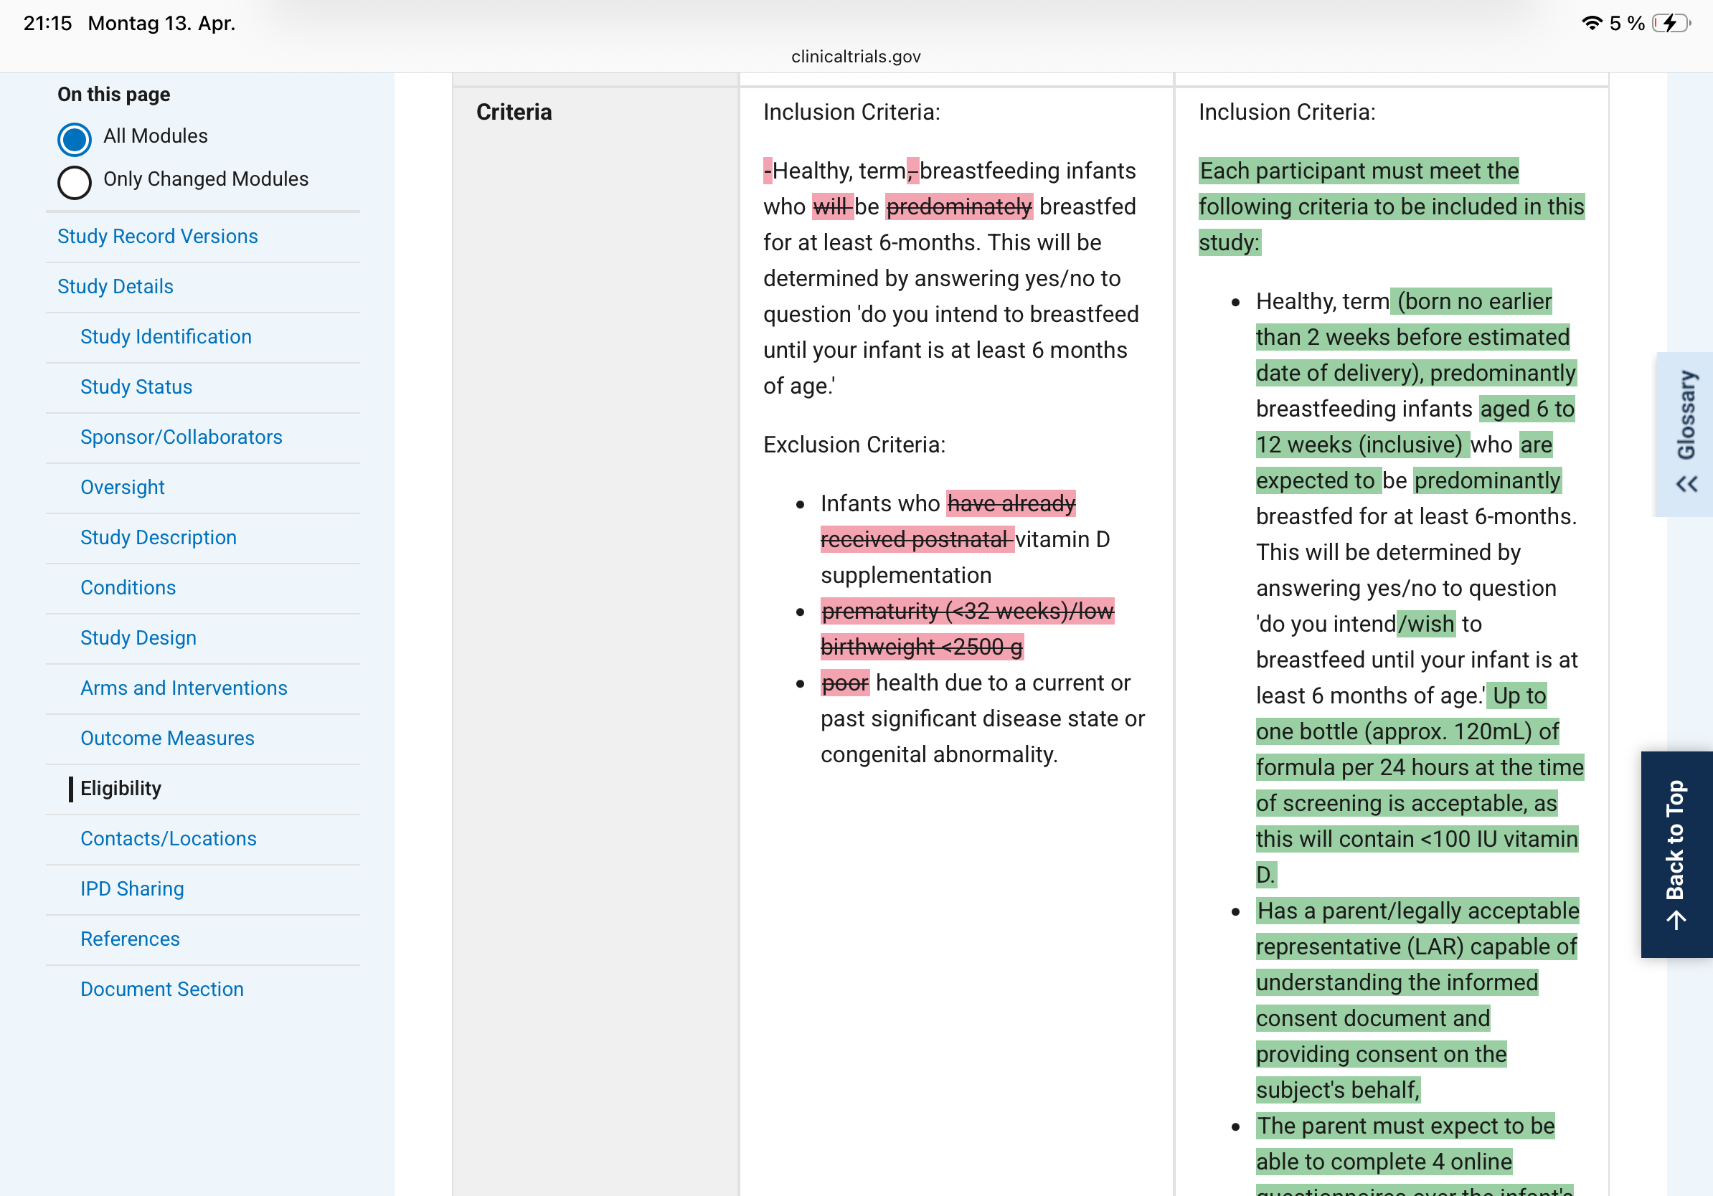Navigate to Oversight section
This screenshot has width=1713, height=1196.
pos(123,487)
